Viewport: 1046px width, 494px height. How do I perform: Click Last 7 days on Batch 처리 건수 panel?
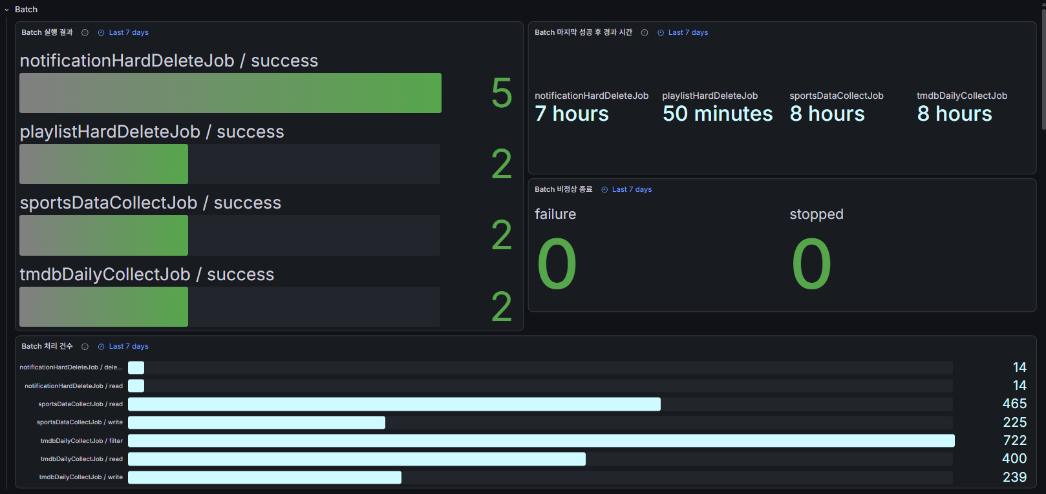128,347
